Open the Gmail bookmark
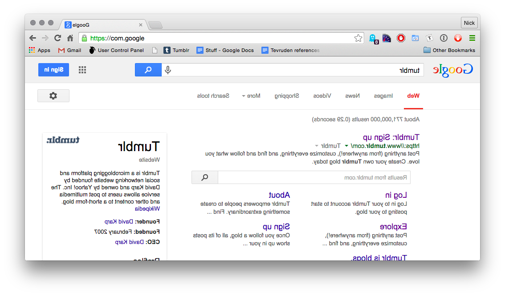This screenshot has height=296, width=505. pos(69,50)
